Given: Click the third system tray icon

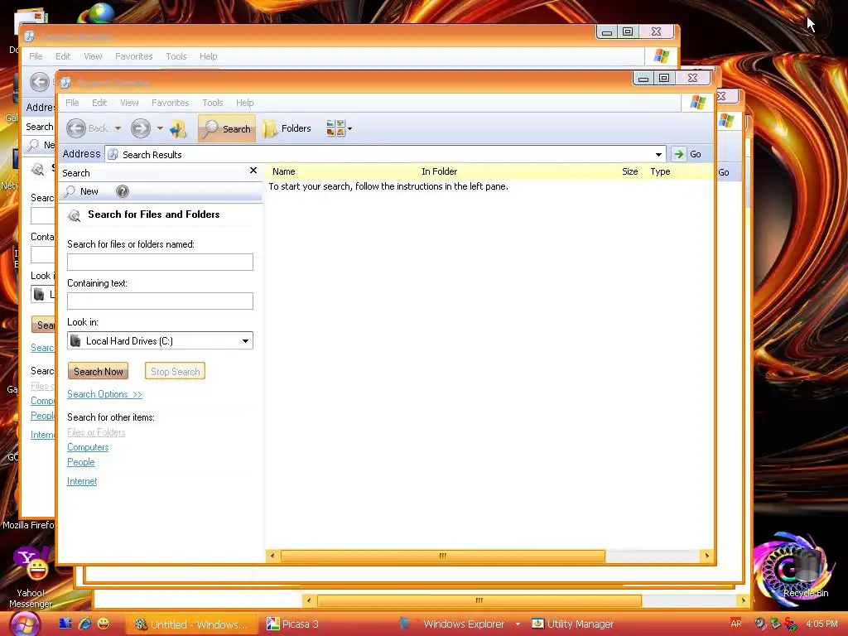Looking at the screenshot, I should coord(791,624).
